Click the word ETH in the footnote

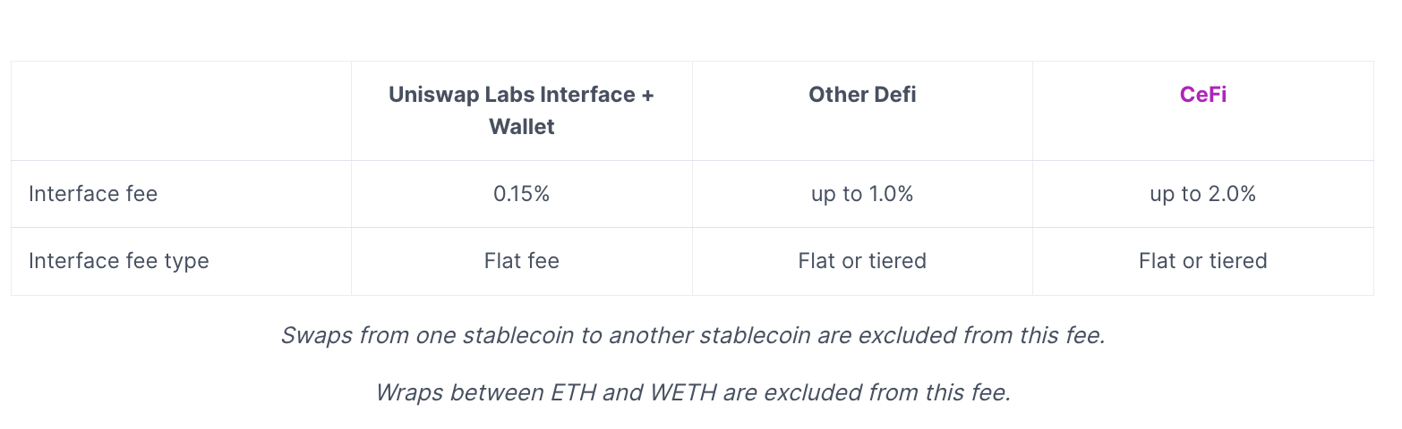click(x=574, y=392)
